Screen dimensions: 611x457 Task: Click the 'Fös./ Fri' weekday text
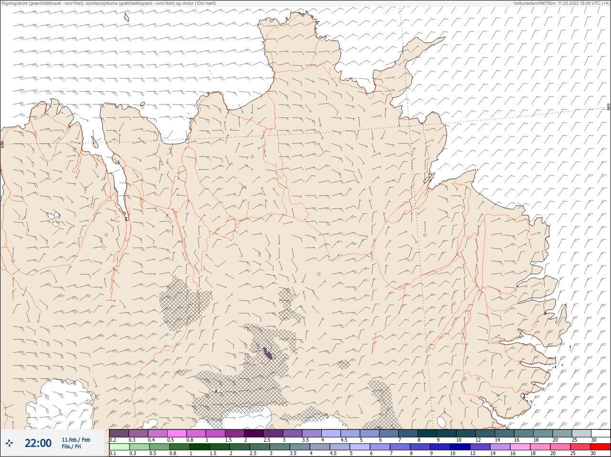pyautogui.click(x=72, y=447)
